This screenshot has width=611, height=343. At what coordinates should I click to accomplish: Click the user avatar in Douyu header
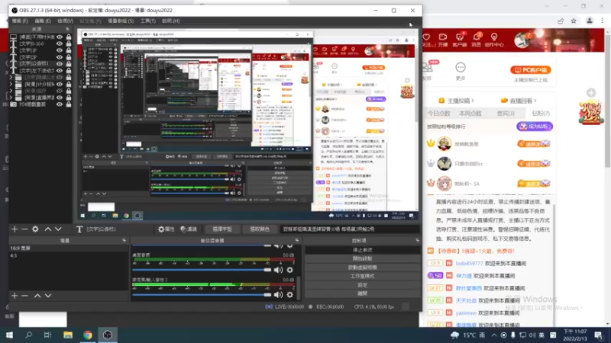[x=522, y=40]
